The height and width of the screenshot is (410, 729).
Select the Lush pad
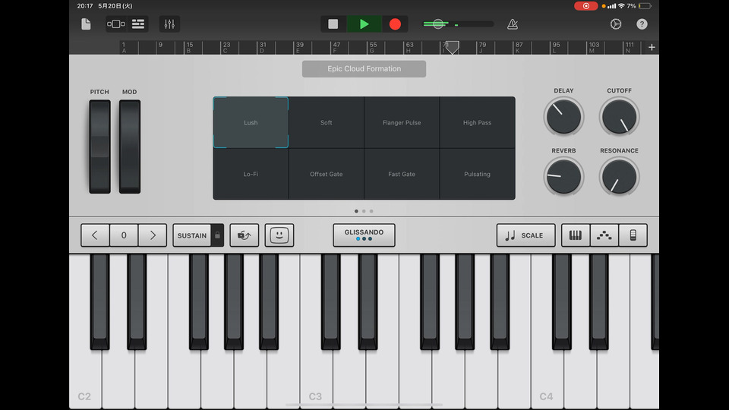click(251, 123)
